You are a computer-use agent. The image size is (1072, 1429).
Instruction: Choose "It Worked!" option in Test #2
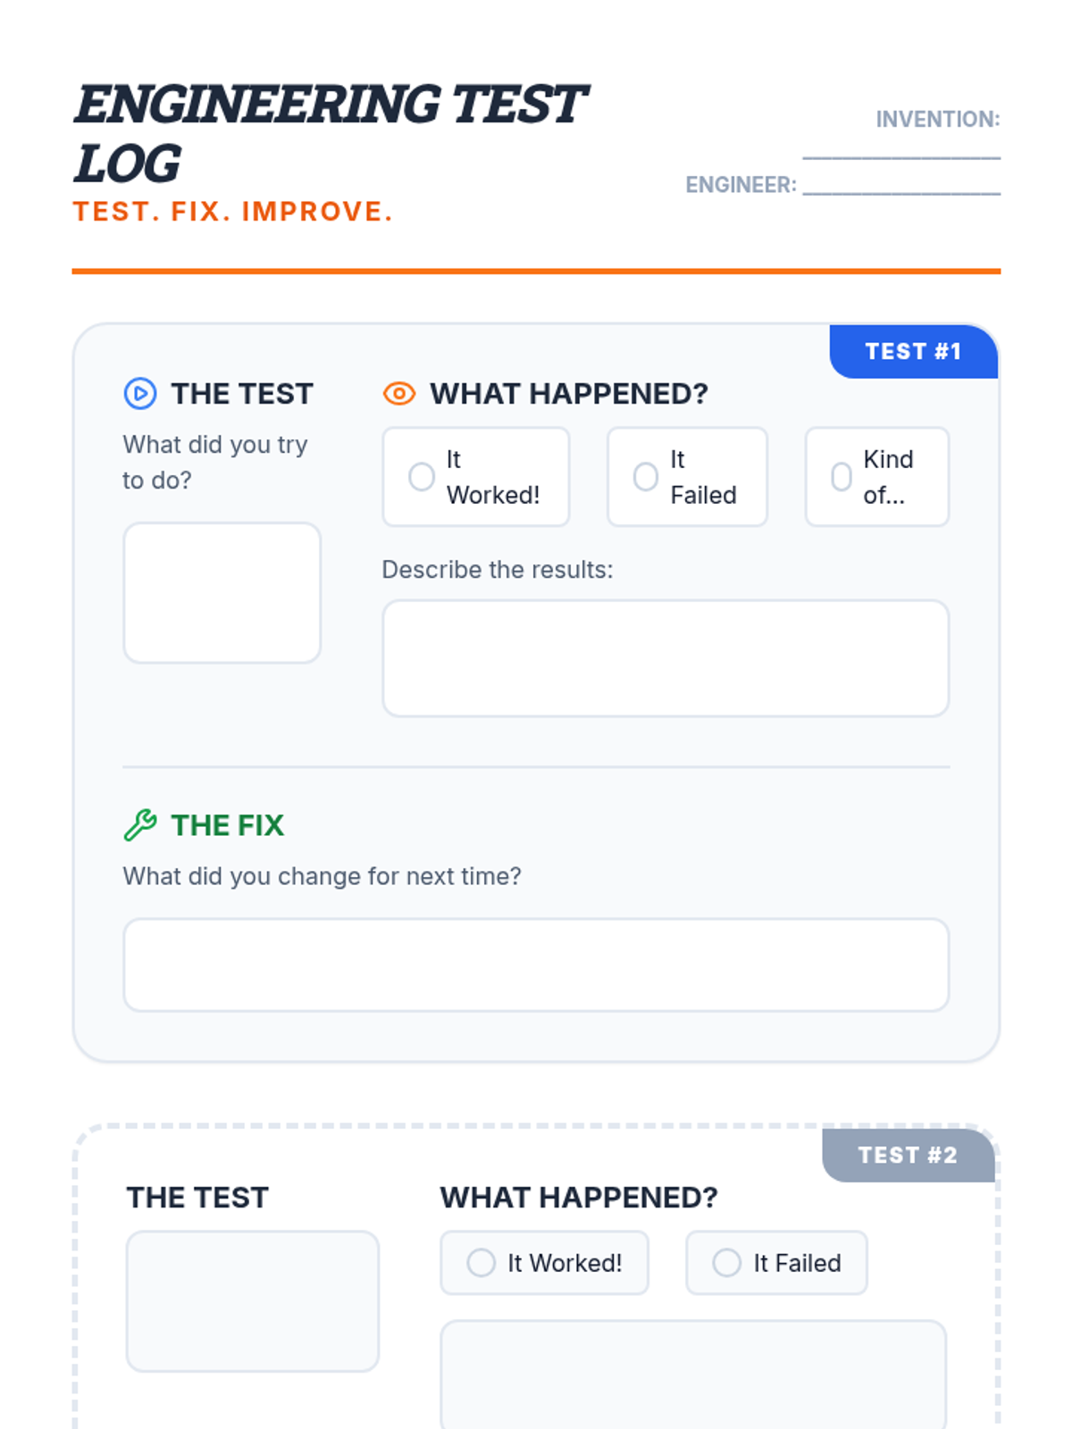coord(482,1263)
